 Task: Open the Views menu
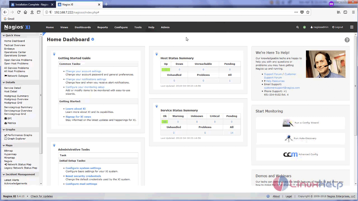(64, 27)
